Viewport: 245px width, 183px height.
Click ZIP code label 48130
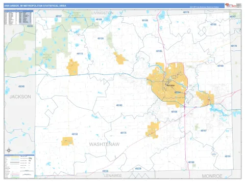(101, 38)
